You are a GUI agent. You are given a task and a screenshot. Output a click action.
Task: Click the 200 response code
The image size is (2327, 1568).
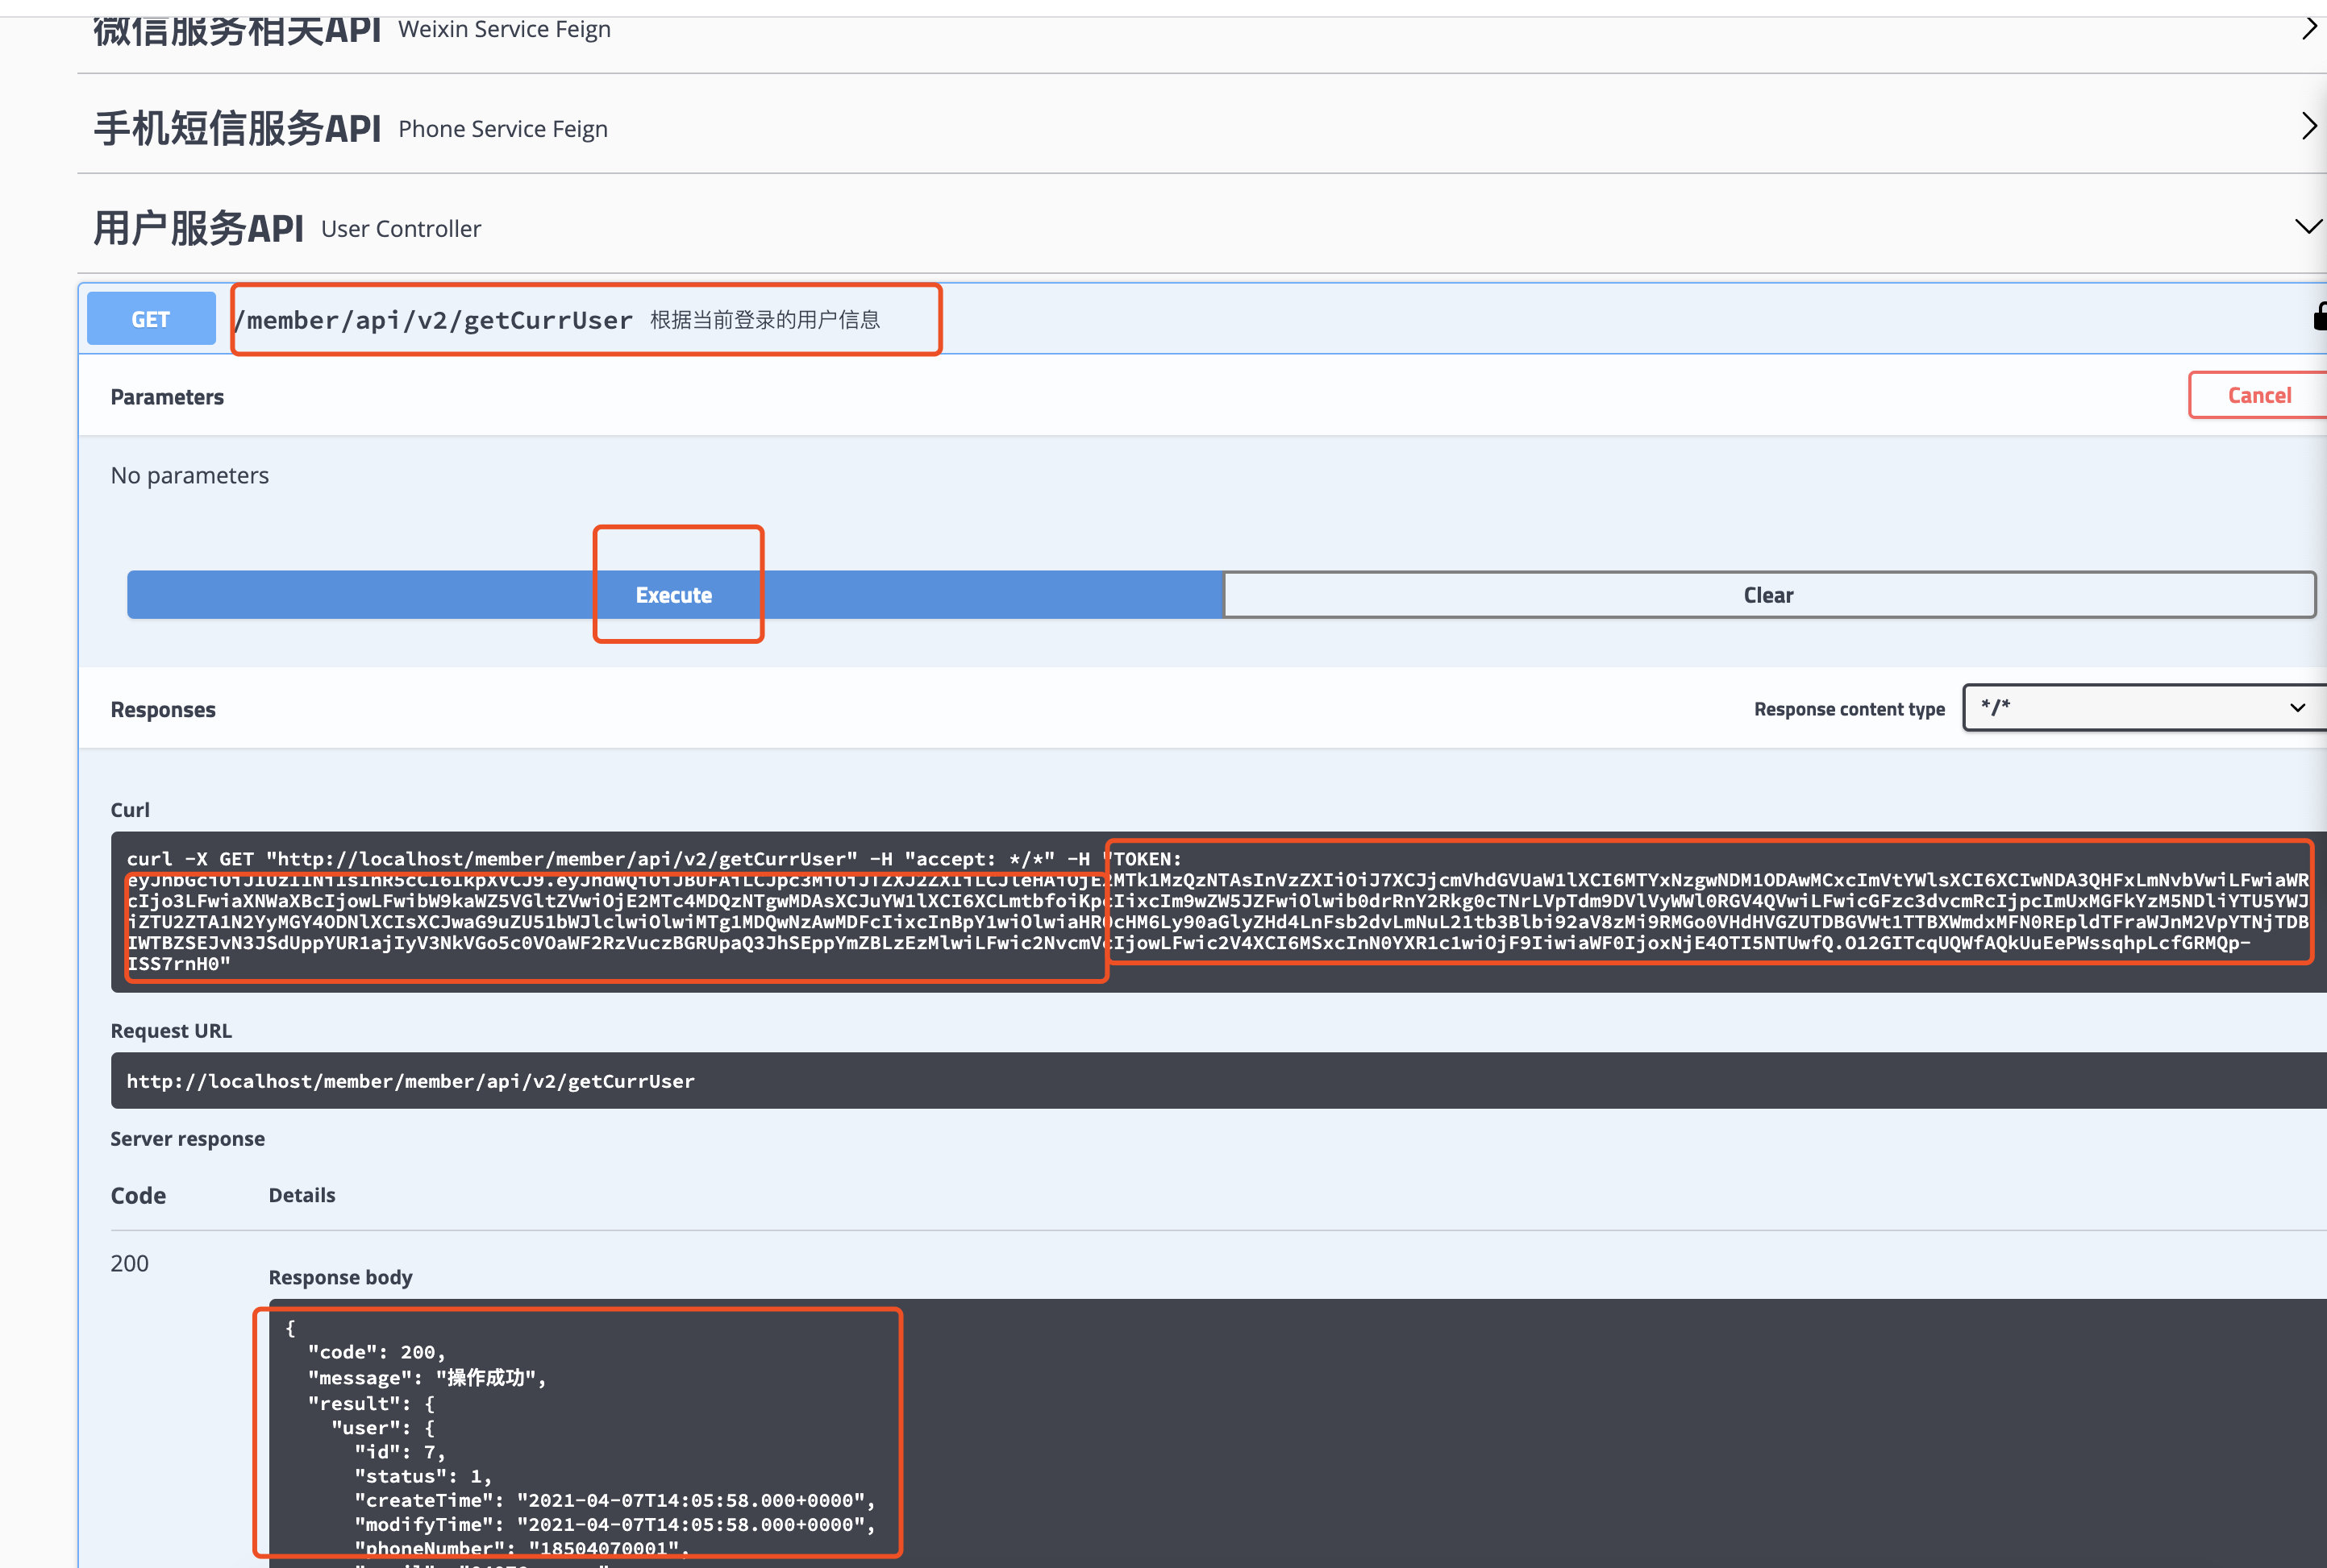coord(129,1264)
